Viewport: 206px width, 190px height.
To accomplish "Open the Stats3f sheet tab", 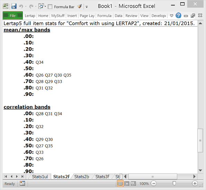I will [x=102, y=176].
